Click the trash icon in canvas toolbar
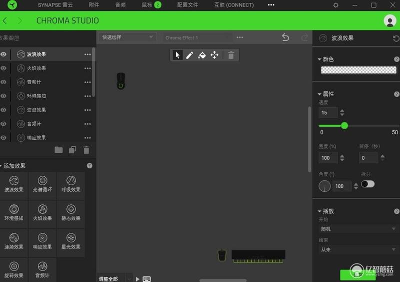The width and height of the screenshot is (400, 282). click(x=231, y=55)
